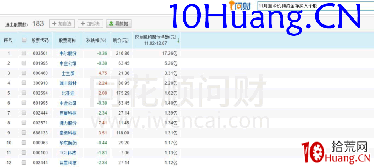
Task: Click the net amount value 3.31亿
Action: click(171, 73)
